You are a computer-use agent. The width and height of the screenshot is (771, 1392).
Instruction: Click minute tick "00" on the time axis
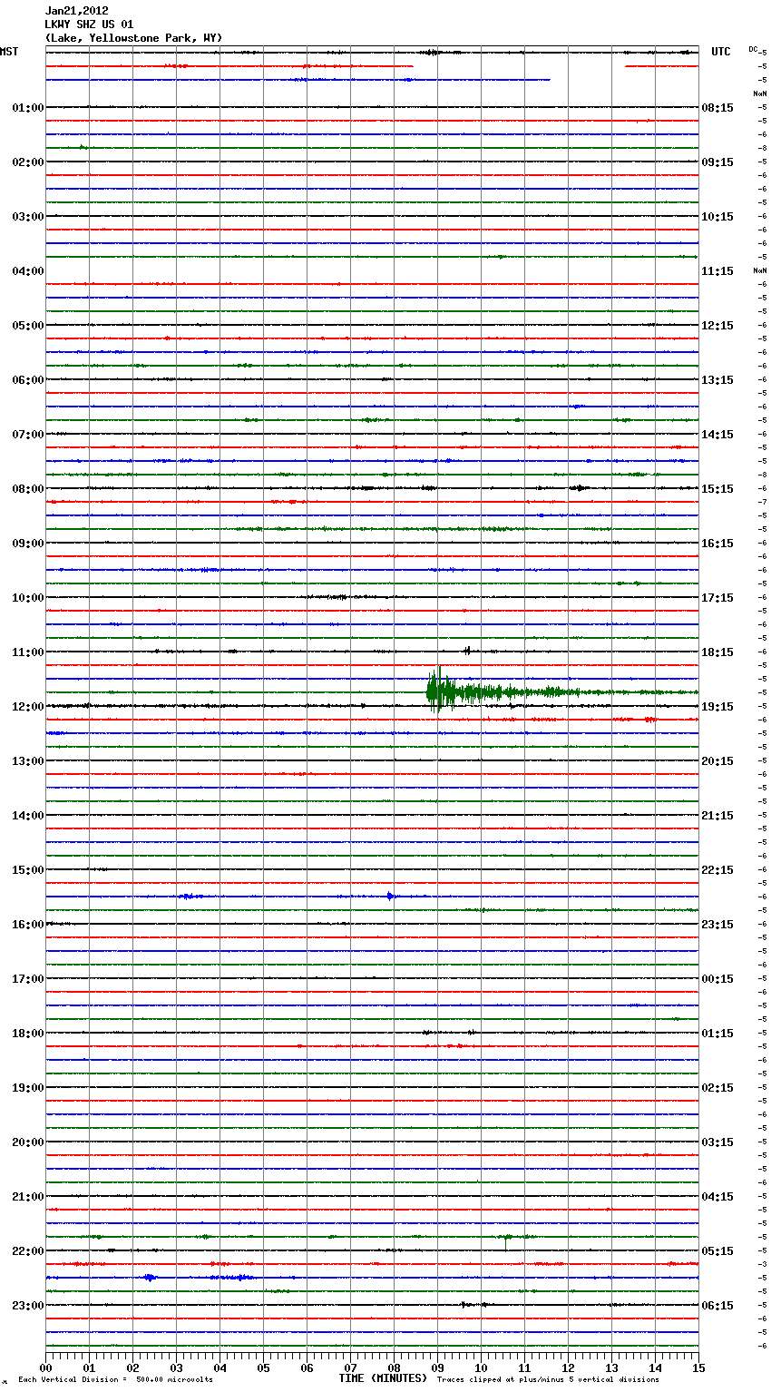coord(45,1367)
